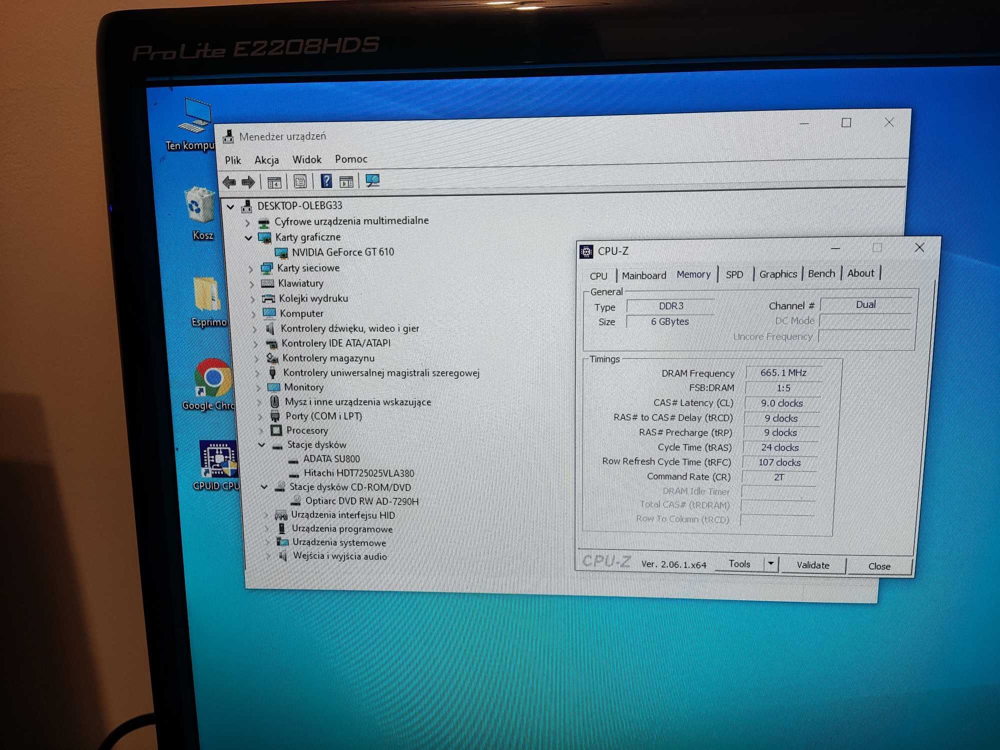Image resolution: width=1000 pixels, height=750 pixels.
Task: Expand the Kolejki wydruku node
Action: 253,299
